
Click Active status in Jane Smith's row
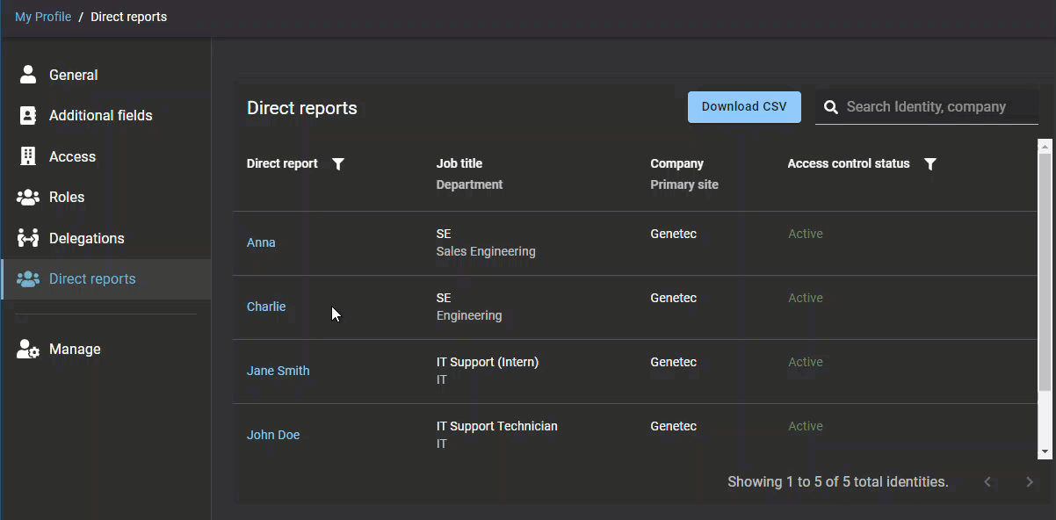pyautogui.click(x=806, y=362)
